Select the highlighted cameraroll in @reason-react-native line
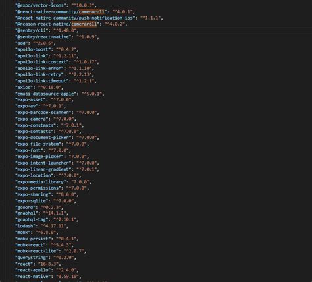Viewport: 312px width, 282px height. (x=84, y=24)
